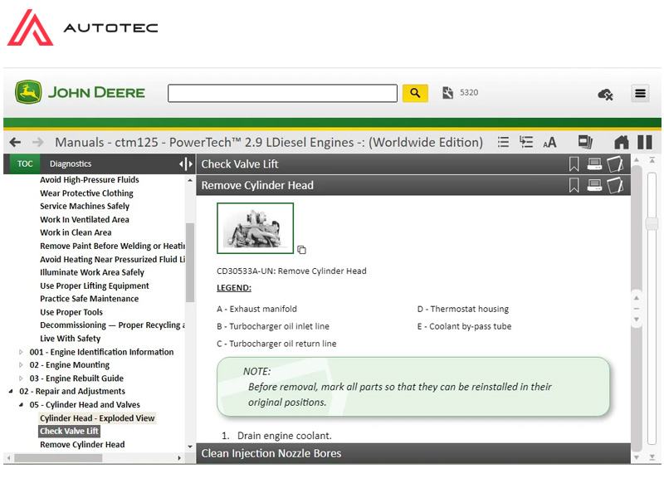Open Cylinder Head - Exploded View topic
Viewport: 664px width, 498px height.
(x=97, y=418)
